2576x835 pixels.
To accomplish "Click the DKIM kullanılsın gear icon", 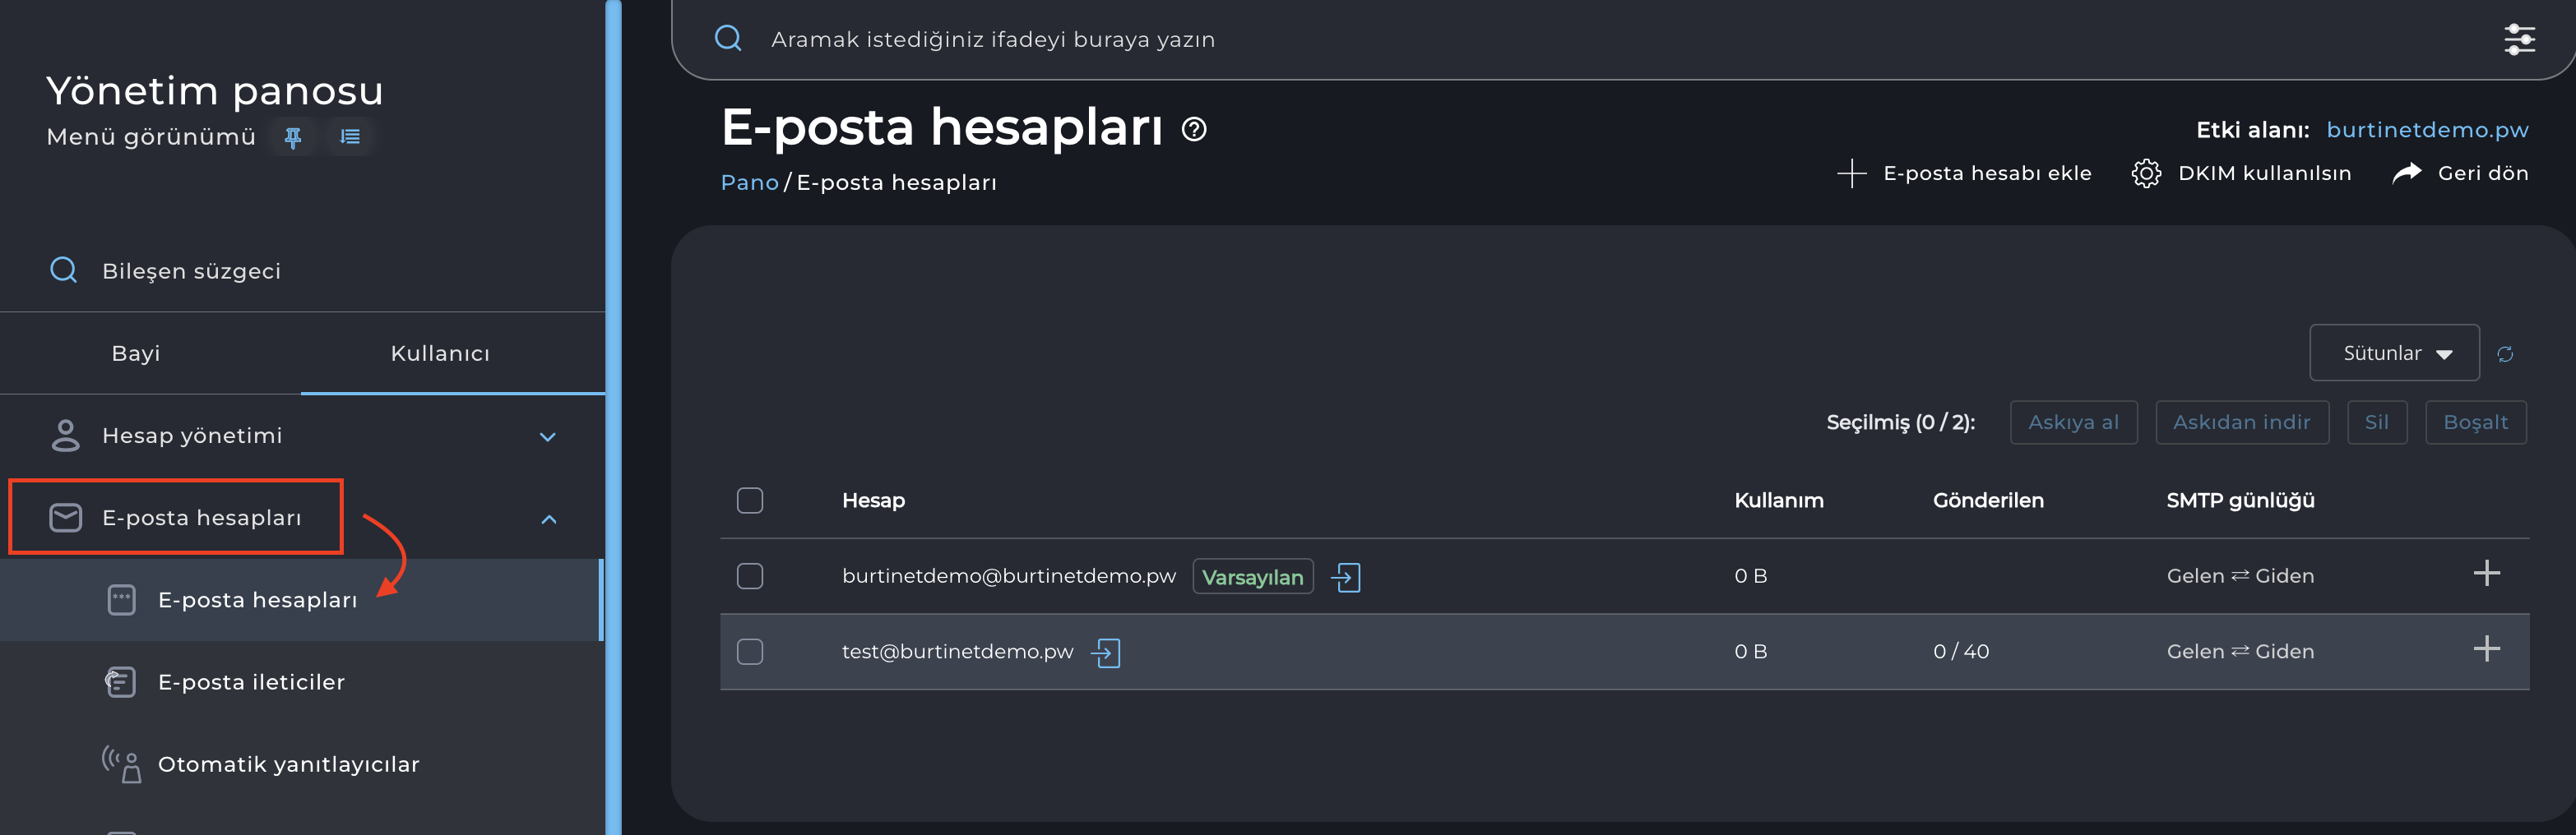I will click(x=2145, y=173).
